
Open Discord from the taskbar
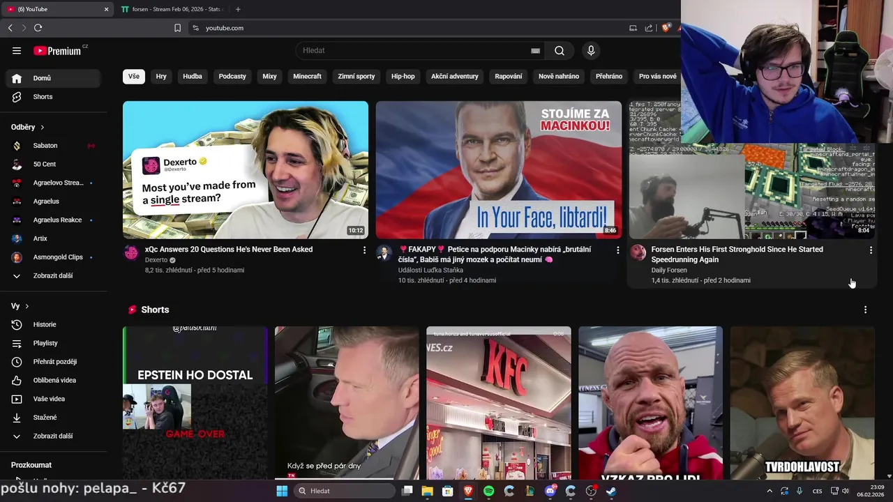(550, 491)
